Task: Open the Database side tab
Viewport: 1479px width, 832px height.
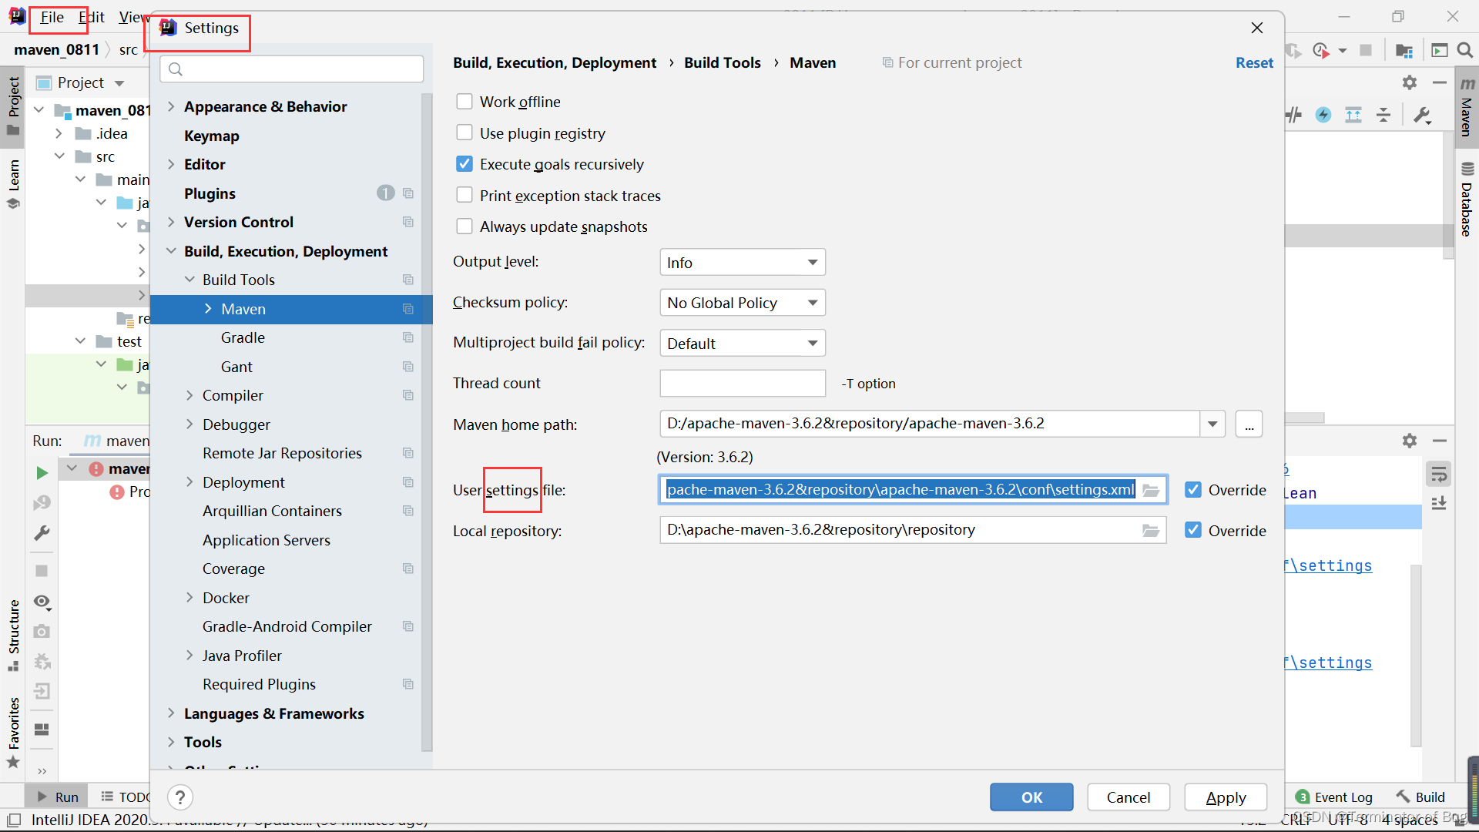Action: click(1467, 199)
